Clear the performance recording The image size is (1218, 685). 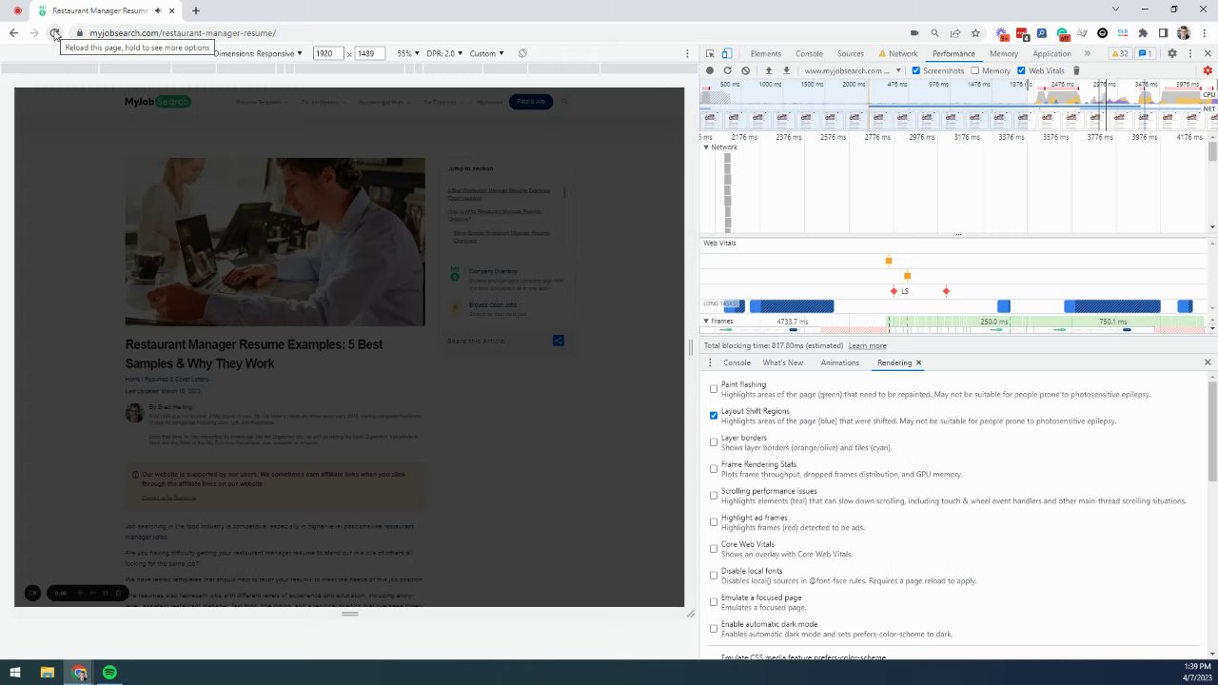[745, 70]
